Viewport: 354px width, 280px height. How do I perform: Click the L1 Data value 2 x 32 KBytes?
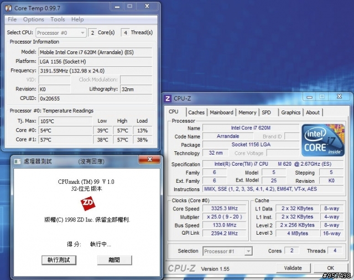[298, 209]
